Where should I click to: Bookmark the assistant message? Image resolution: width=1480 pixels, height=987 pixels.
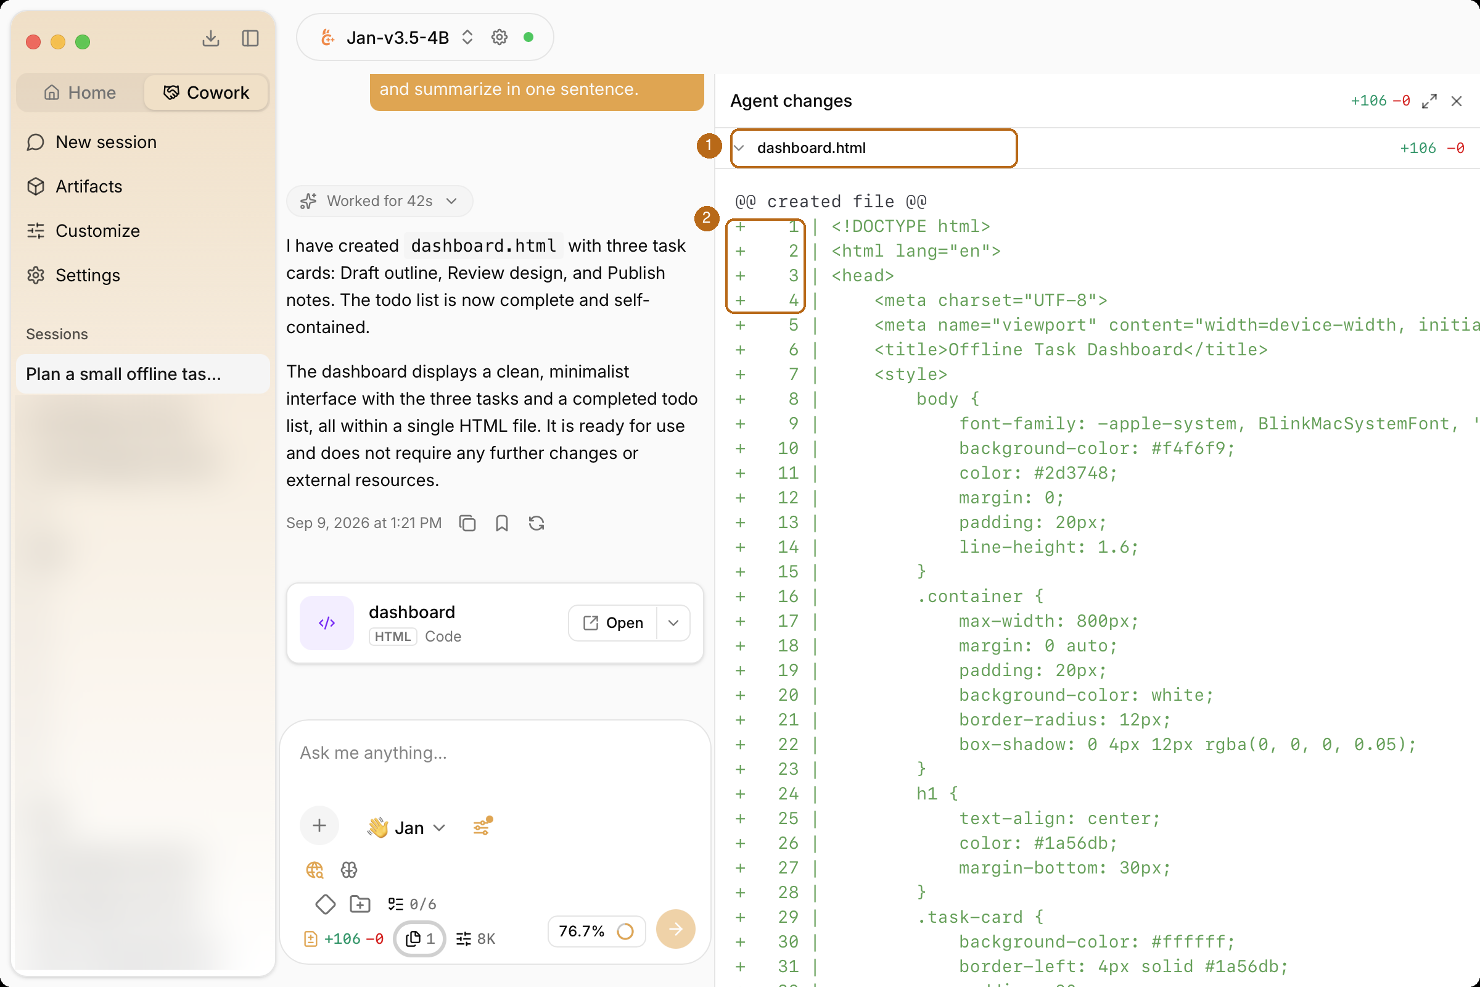point(501,523)
